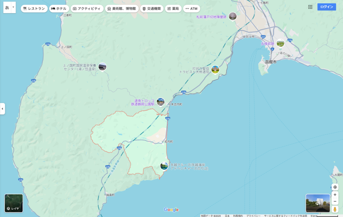Open the 矢越クルーズ photo marker
343x217 pixels.
click(x=164, y=166)
